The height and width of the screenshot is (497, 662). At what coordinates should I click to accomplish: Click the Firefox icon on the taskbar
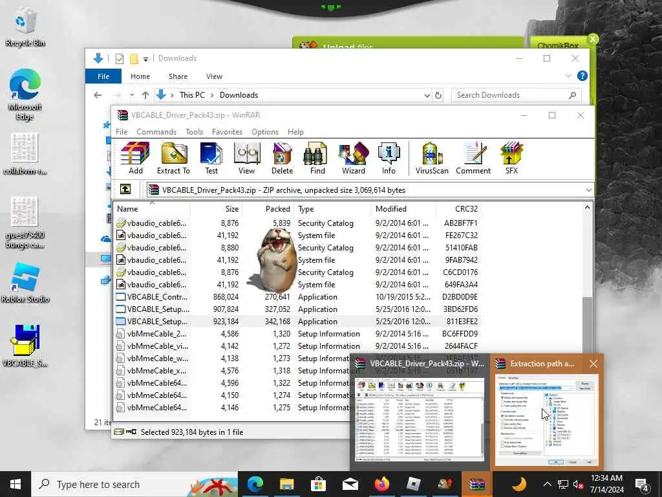coord(381,484)
